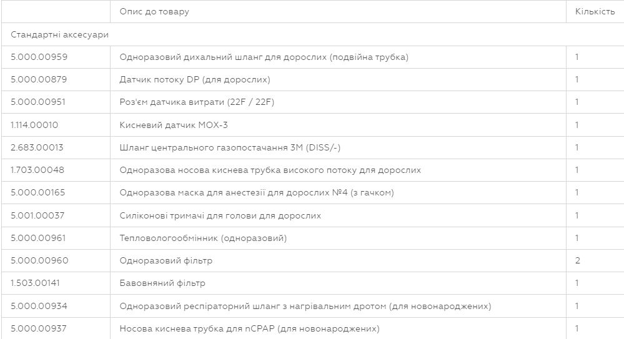This screenshot has height=339, width=624.
Task: Select 'Кисневий датчик MOX-3' description
Action: click(174, 125)
